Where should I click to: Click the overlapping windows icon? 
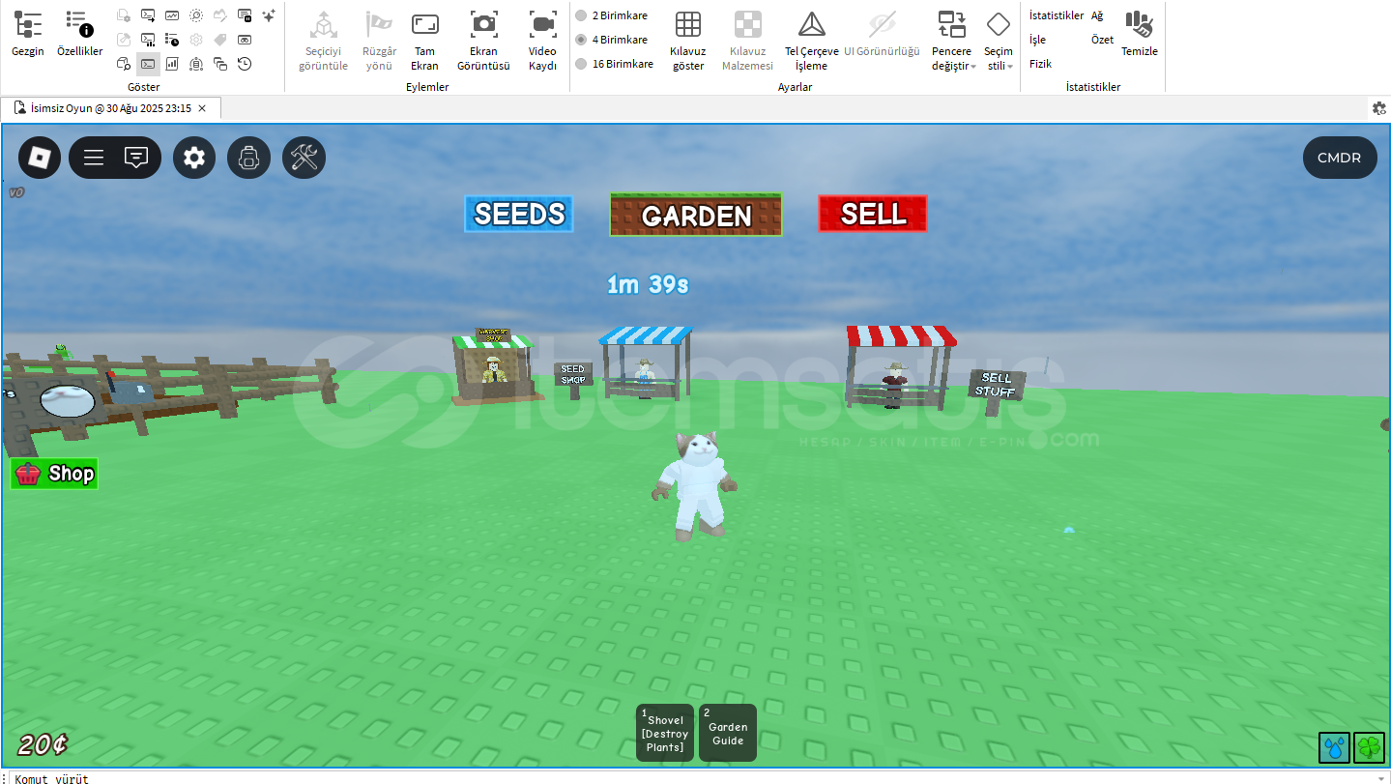tap(220, 64)
